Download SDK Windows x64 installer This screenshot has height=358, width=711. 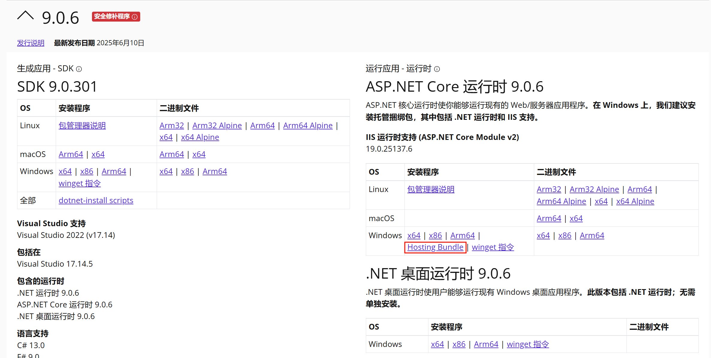pyautogui.click(x=65, y=171)
